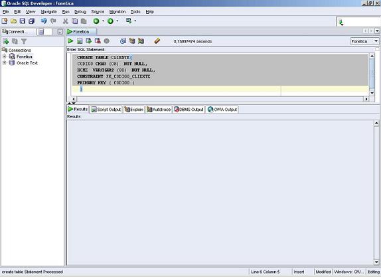This screenshot has width=381, height=277.
Task: Click the Refresh connections icon
Action: [x=15, y=41]
